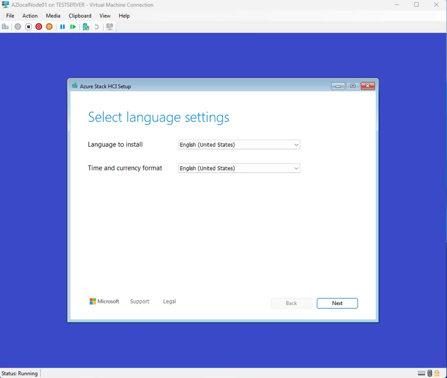Open the Time and currency format dropdown

pos(239,168)
